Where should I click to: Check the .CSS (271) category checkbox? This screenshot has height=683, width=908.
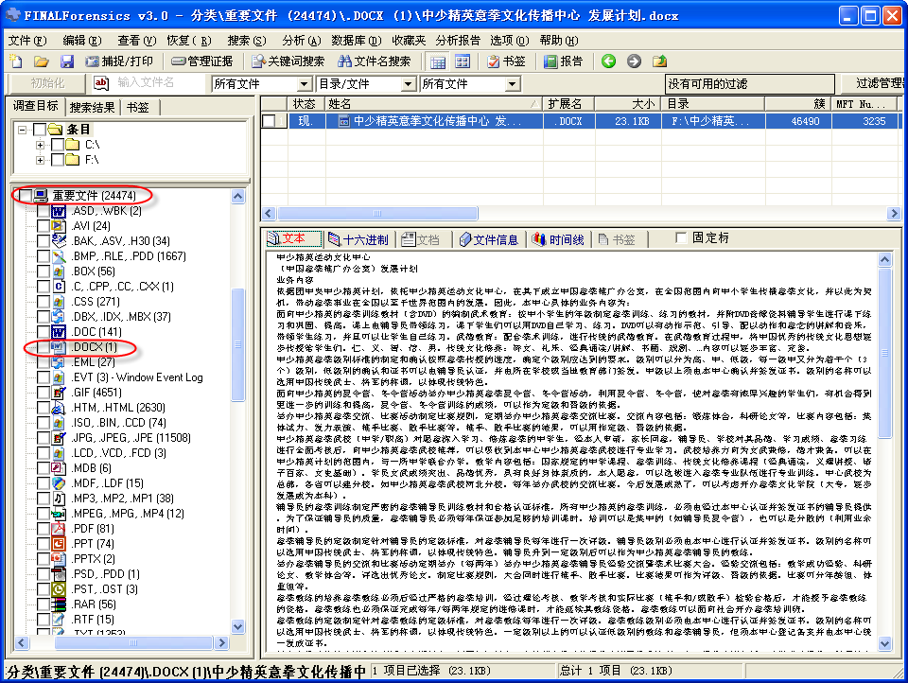tap(44, 302)
